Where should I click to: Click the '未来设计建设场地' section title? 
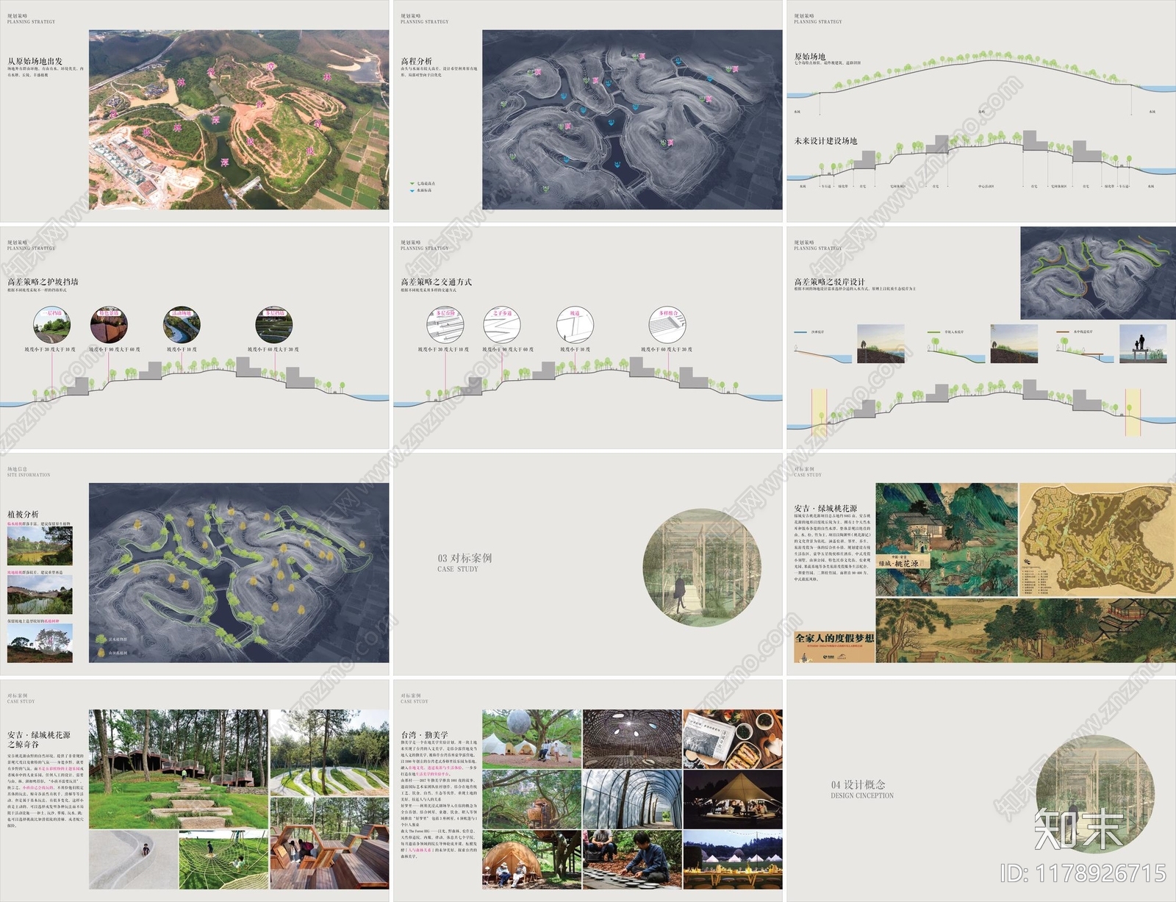(825, 141)
